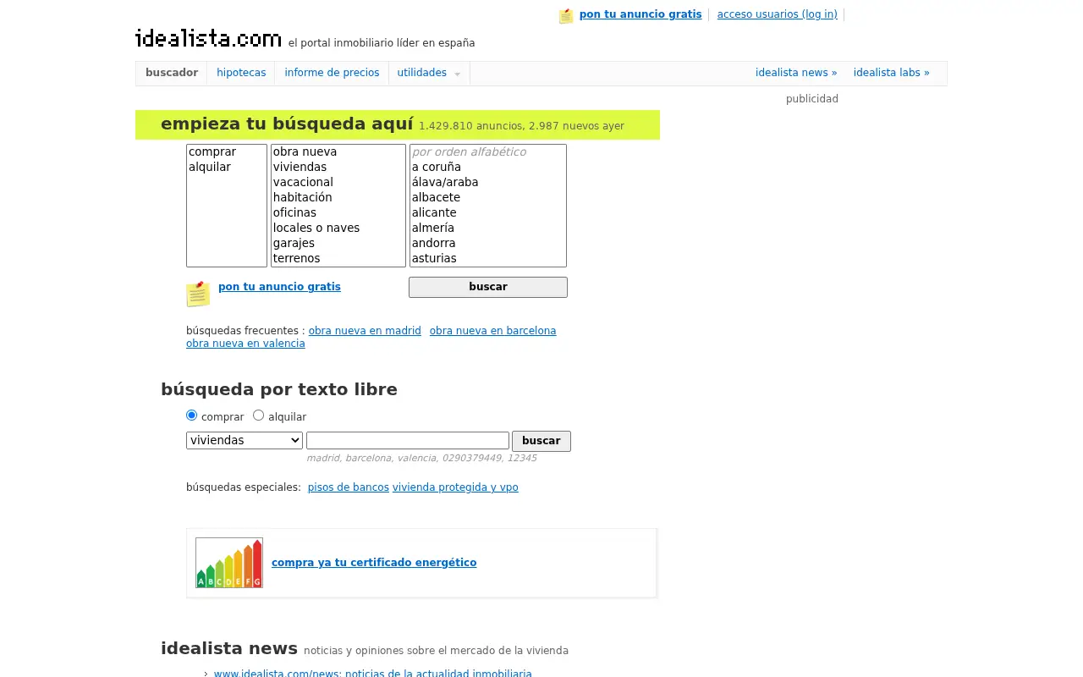Click the sticky note icon in header
The width and height of the screenshot is (1083, 677).
pos(566,15)
